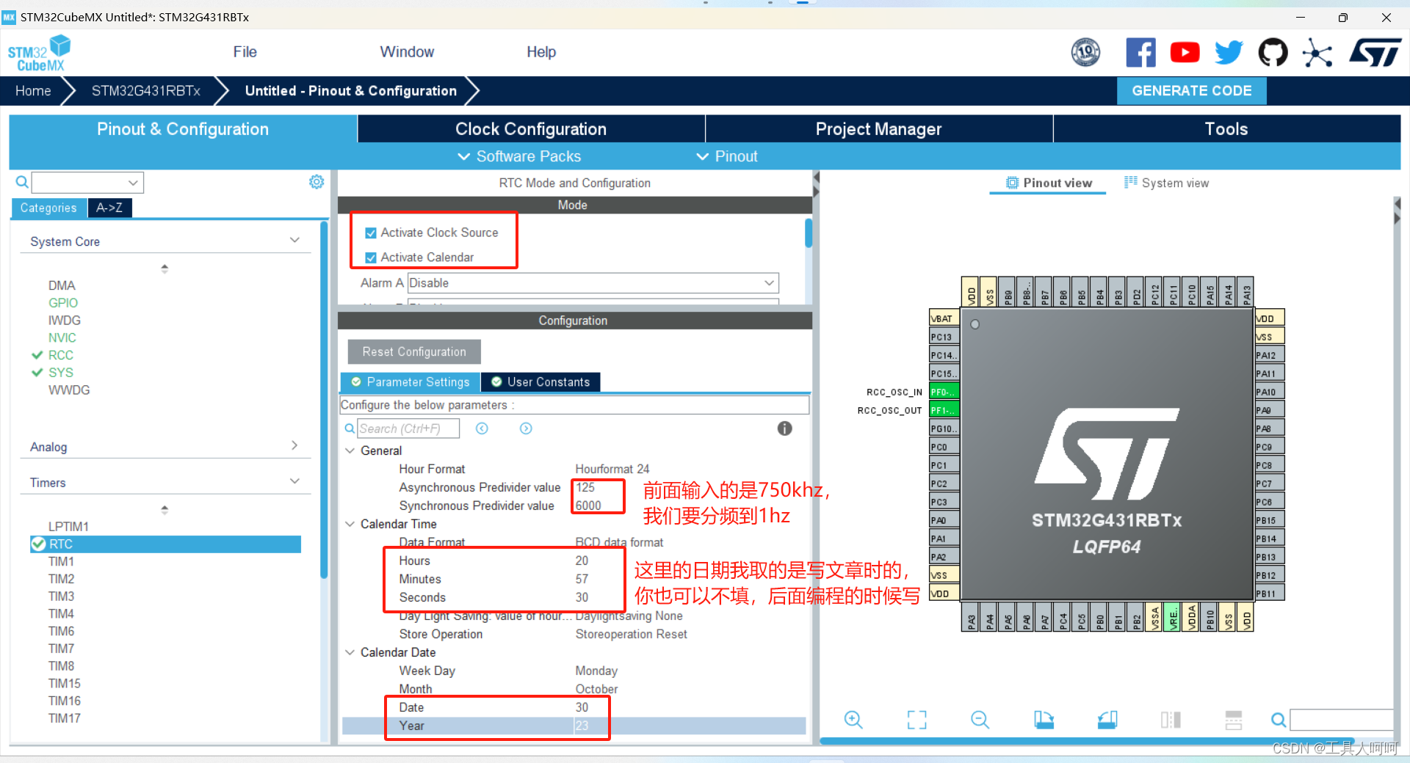Image resolution: width=1410 pixels, height=763 pixels.
Task: Toggle the Activate Calendar checkbox
Action: 371,258
